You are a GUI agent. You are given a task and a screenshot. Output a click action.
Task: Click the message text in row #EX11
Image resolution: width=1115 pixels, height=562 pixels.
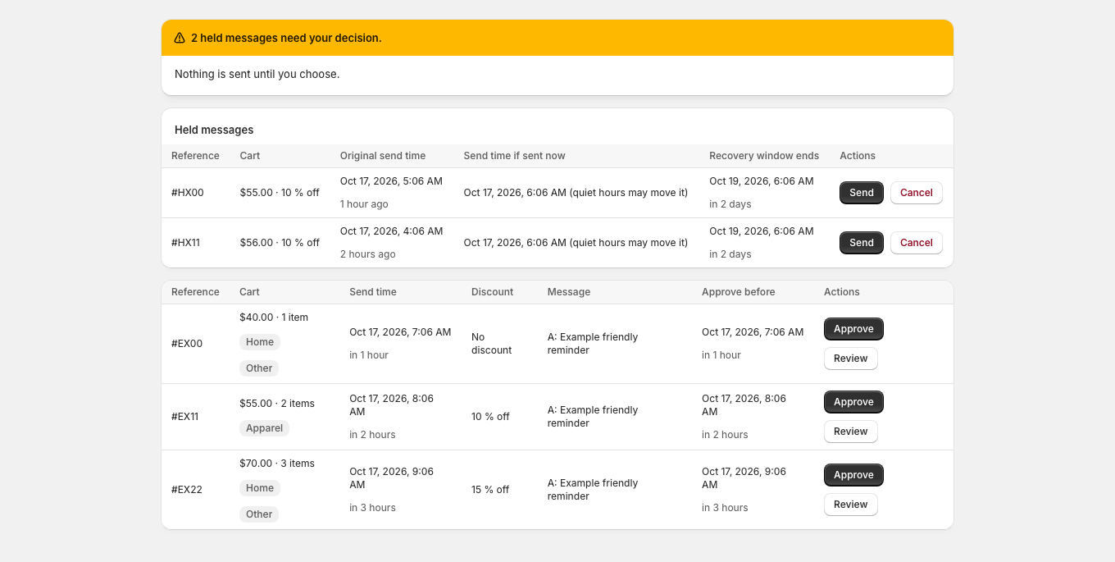click(x=593, y=417)
